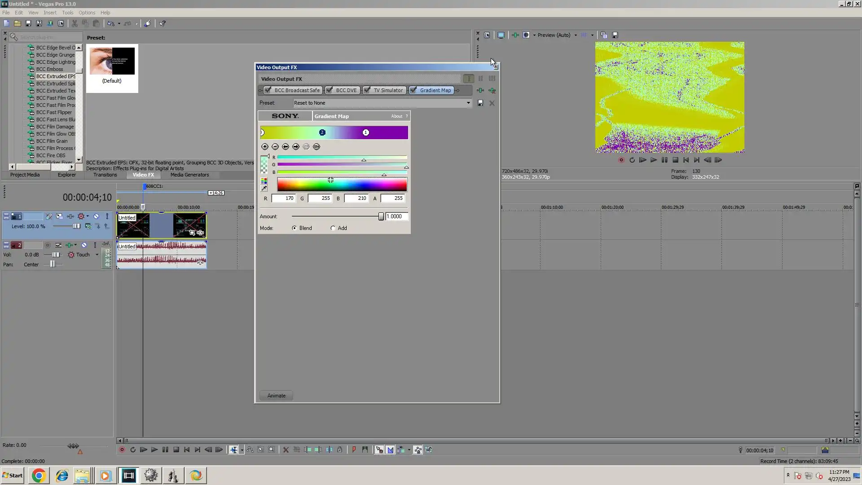Image resolution: width=862 pixels, height=485 pixels.
Task: Disable the TV Simulator effect checkbox
Action: coord(367,90)
